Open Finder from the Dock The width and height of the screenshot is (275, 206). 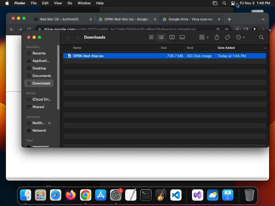26,195
